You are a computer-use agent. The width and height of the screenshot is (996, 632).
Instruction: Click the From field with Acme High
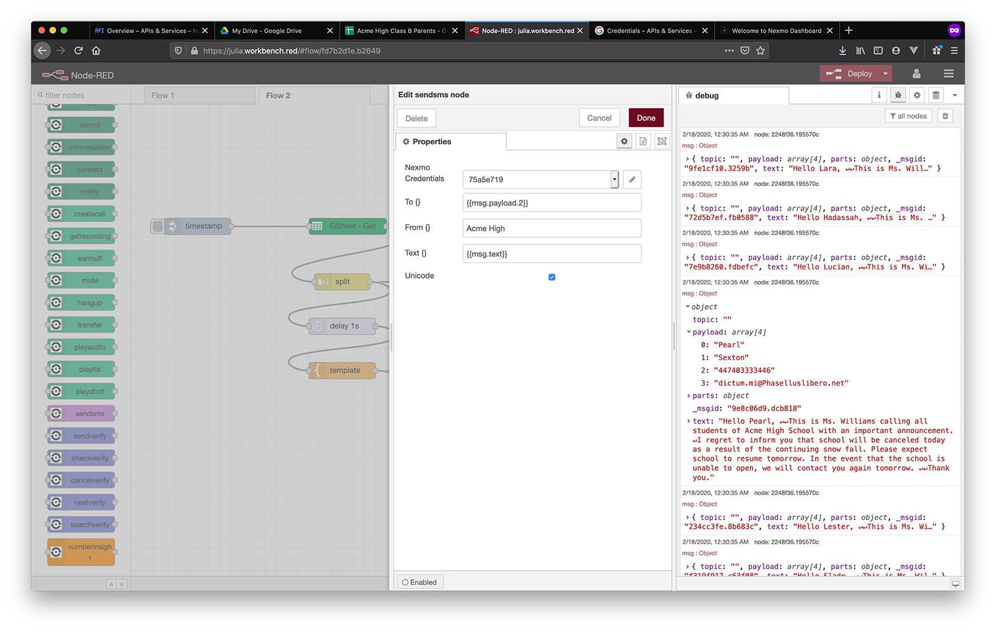pos(552,228)
